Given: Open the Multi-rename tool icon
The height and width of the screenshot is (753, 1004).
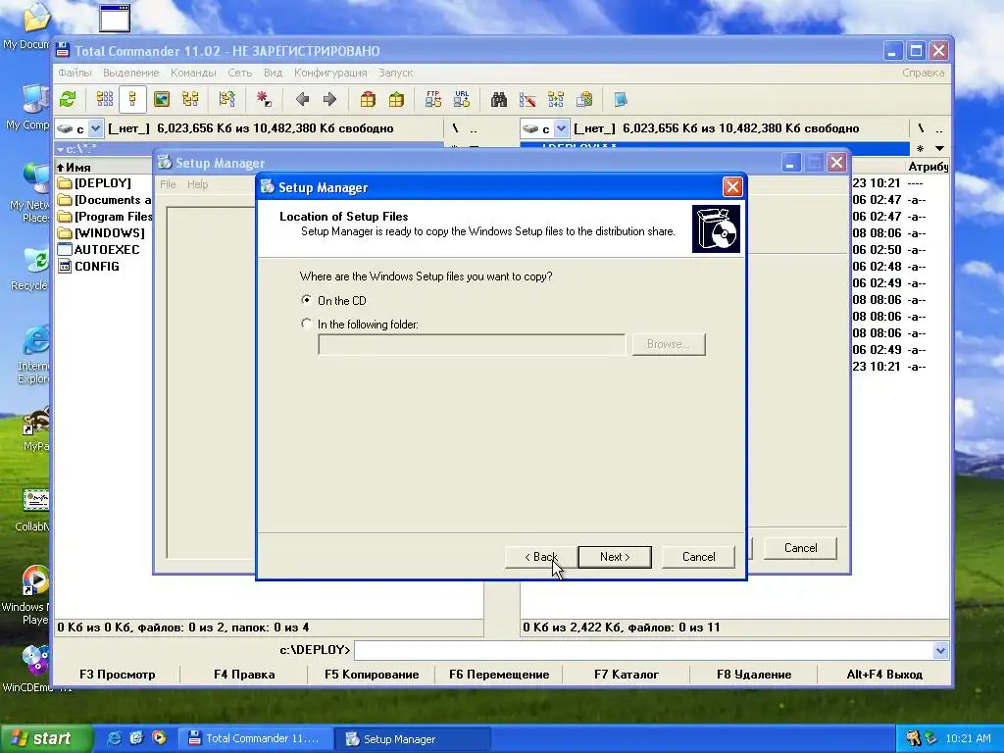Looking at the screenshot, I should [527, 99].
